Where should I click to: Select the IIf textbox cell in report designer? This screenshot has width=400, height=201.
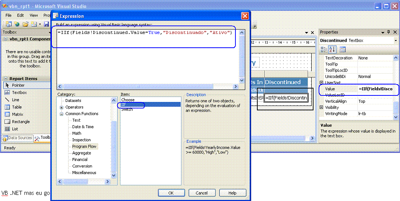[x=287, y=98]
